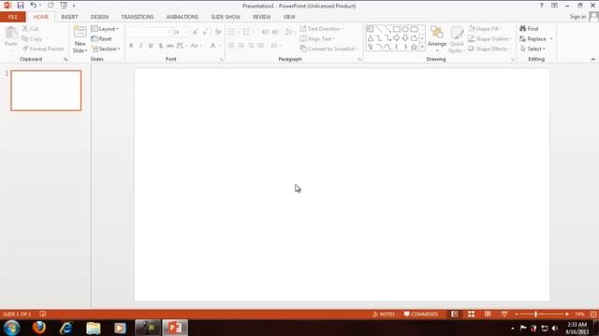Center the text
The width and height of the screenshot is (599, 336).
pyautogui.click(x=241, y=46)
